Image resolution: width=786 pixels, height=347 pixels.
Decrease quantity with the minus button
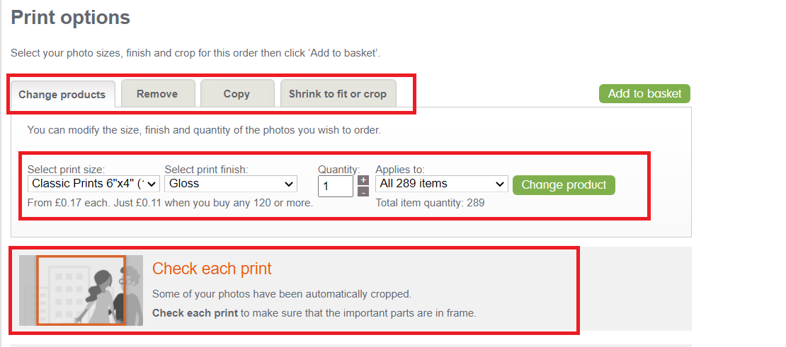(x=363, y=192)
